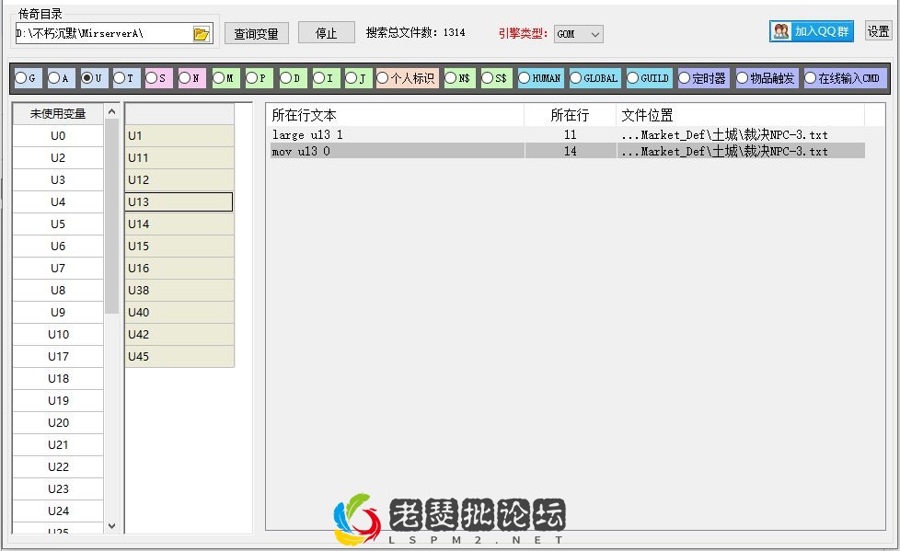
Task: Select used variable U12
Action: coord(179,179)
